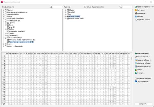The height and width of the screenshot is (107, 154).
Task: Expand the Фитинг node
Action: coord(3,44)
